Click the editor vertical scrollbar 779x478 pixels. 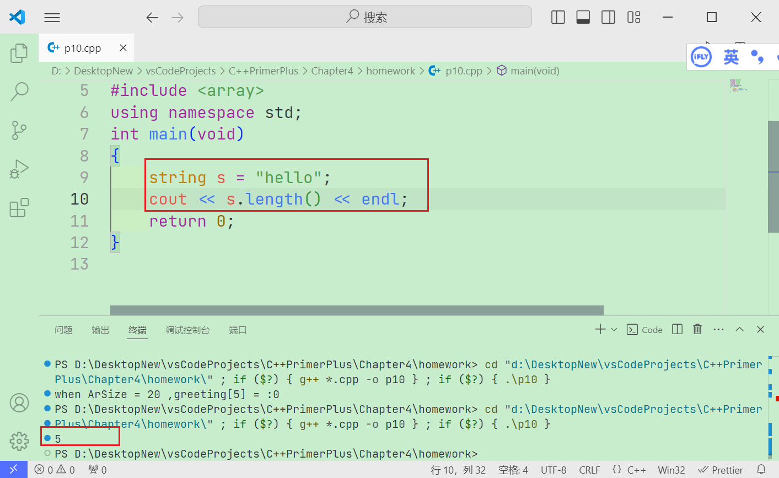773,176
